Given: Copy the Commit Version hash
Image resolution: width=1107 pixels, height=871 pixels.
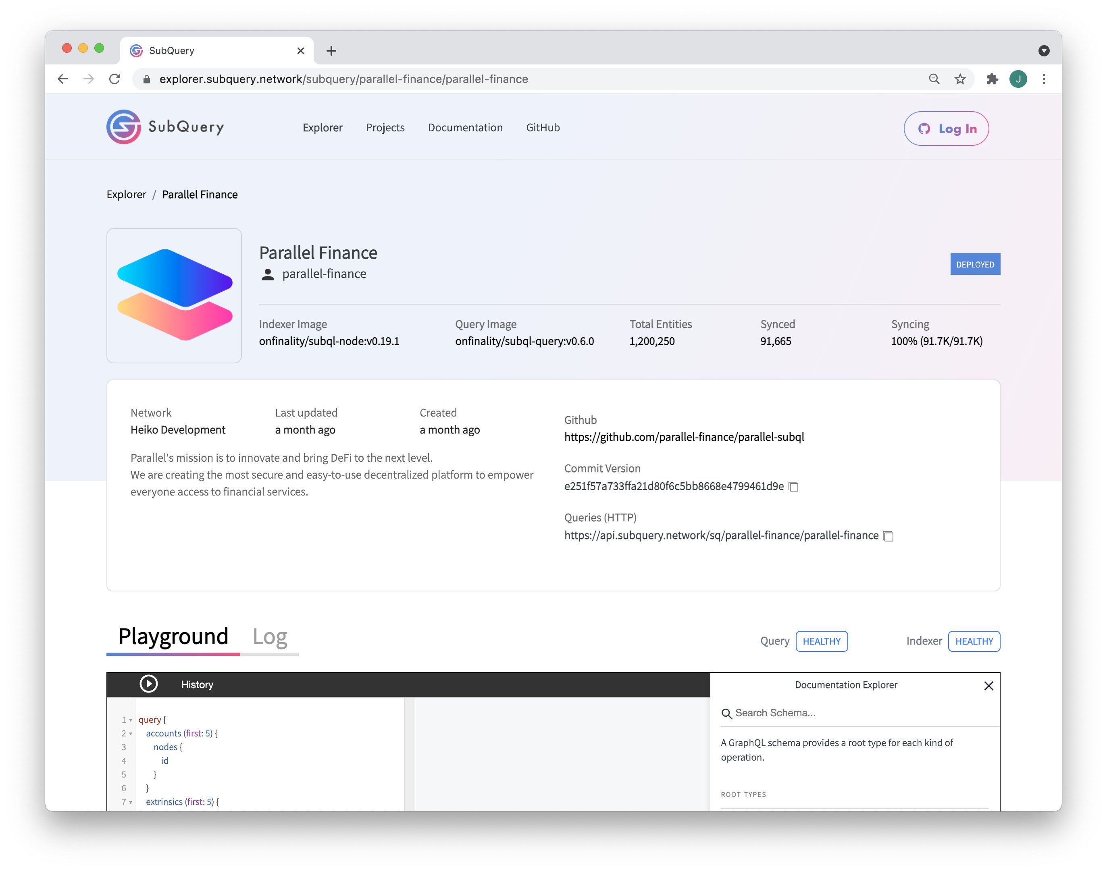Looking at the screenshot, I should click(793, 487).
